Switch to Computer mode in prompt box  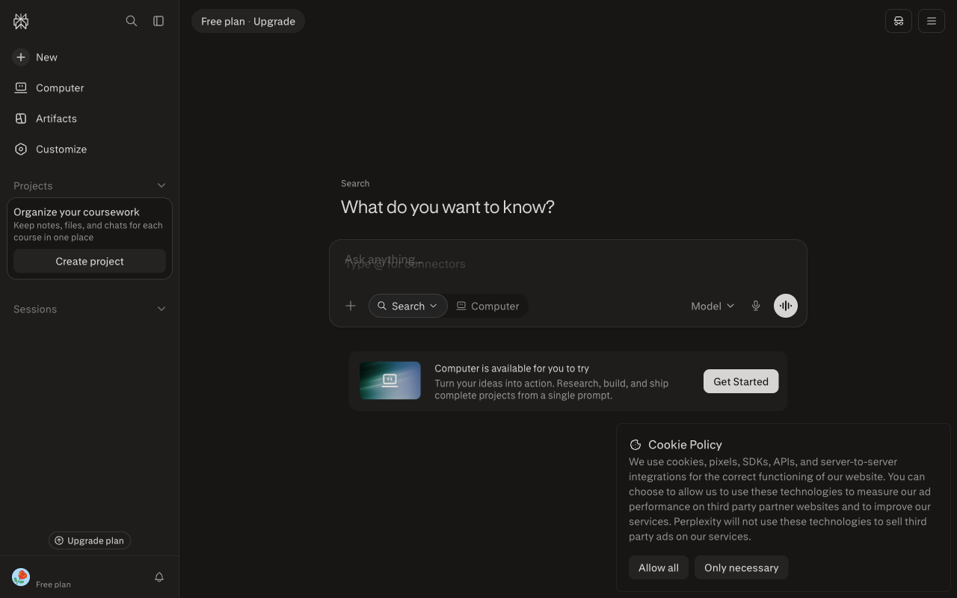[488, 306]
